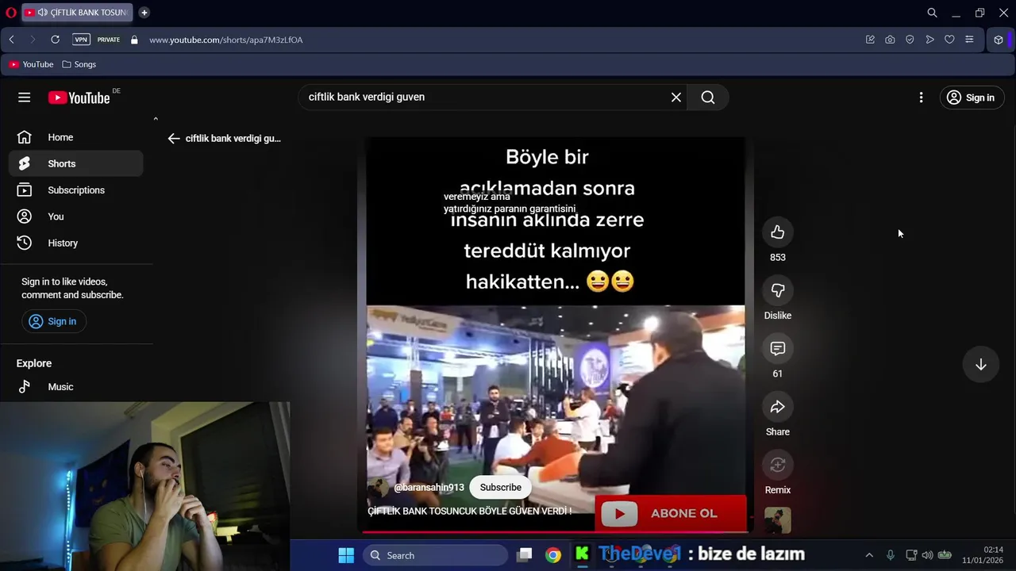1016x571 pixels.
Task: Toggle the YouTube hamburger guide menu
Action: 25,98
